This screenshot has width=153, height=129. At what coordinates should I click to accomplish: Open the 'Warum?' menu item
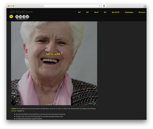point(96,12)
